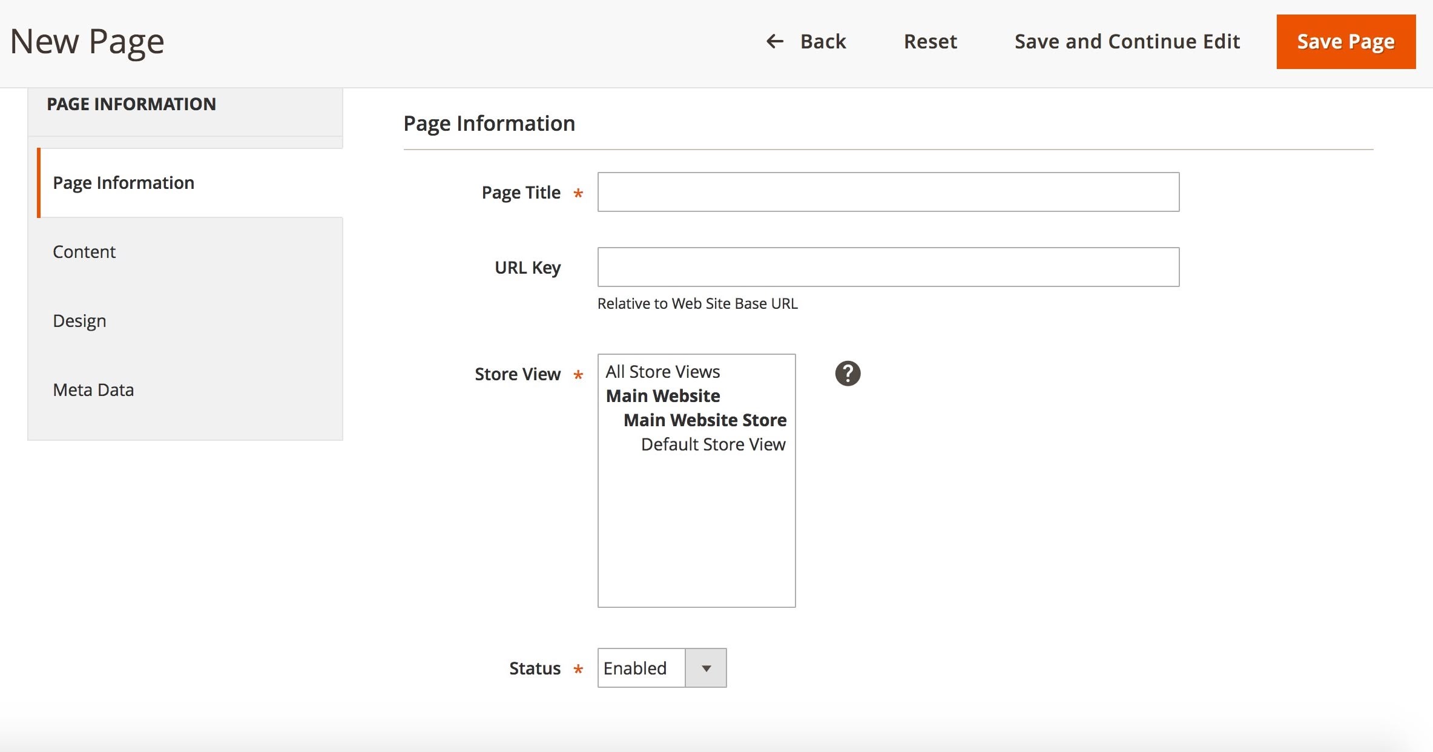Screen dimensions: 1433x752
Task: Open the Status dropdown showing Enabled
Action: 662,668
